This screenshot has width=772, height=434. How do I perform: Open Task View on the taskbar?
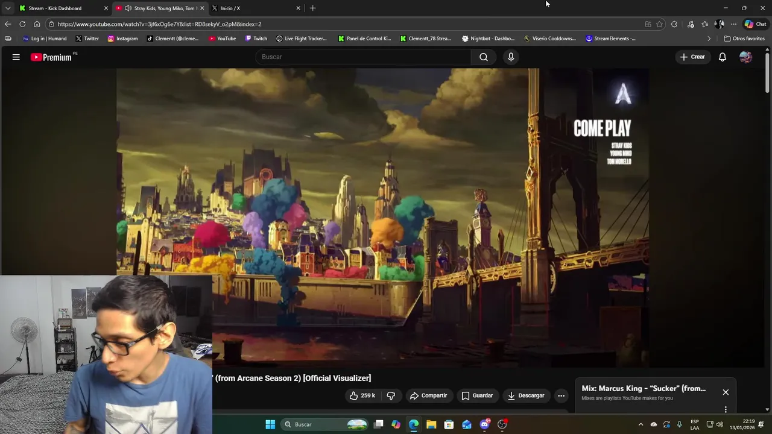[378, 424]
